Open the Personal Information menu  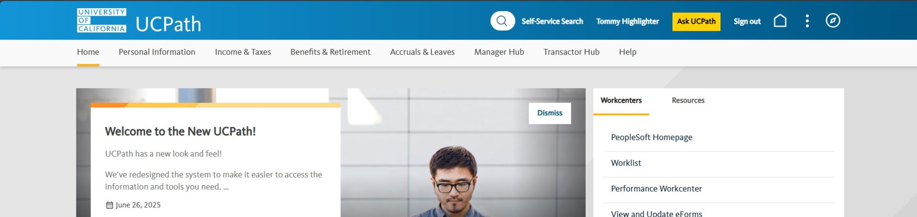pyautogui.click(x=157, y=52)
